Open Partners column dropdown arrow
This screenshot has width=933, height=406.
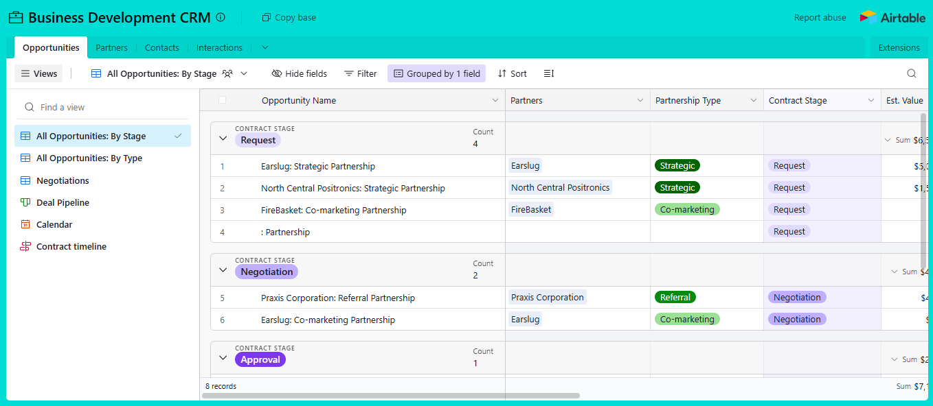point(640,100)
